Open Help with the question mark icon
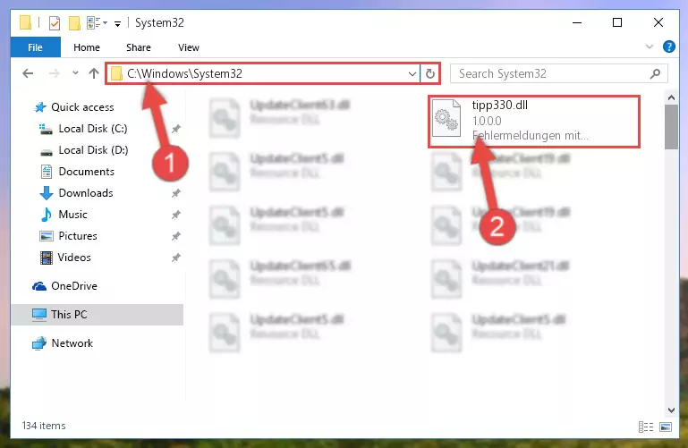This screenshot has width=688, height=448. click(x=668, y=46)
